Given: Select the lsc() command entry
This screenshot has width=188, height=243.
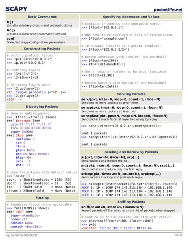Looking at the screenshot, I should [42, 32].
